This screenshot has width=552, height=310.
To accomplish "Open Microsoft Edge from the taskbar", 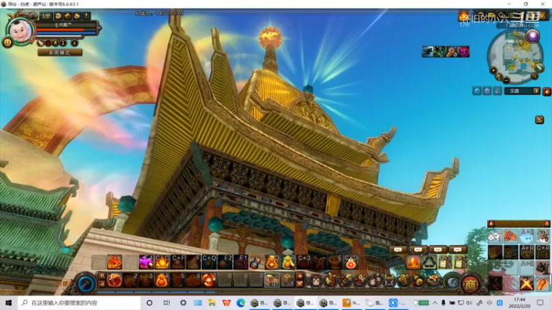I will 241,302.
